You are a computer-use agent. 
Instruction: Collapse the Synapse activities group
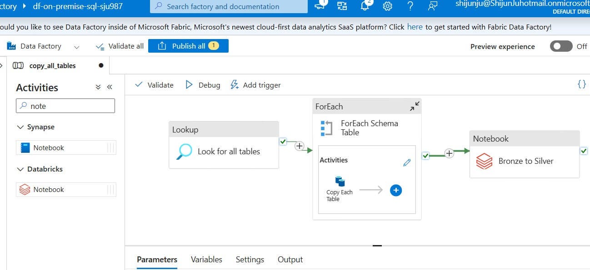coord(20,127)
